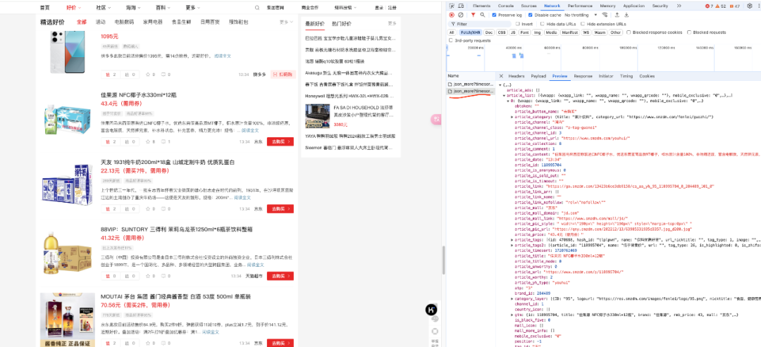Click the 佳果源 coconut water product thumbnail
The height and width of the screenshot is (347, 761).
pyautogui.click(x=67, y=120)
